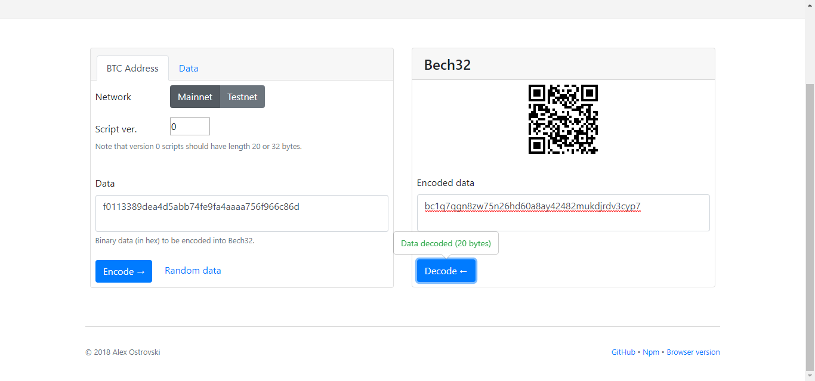
Task: Open the Browser version link
Action: (x=693, y=352)
